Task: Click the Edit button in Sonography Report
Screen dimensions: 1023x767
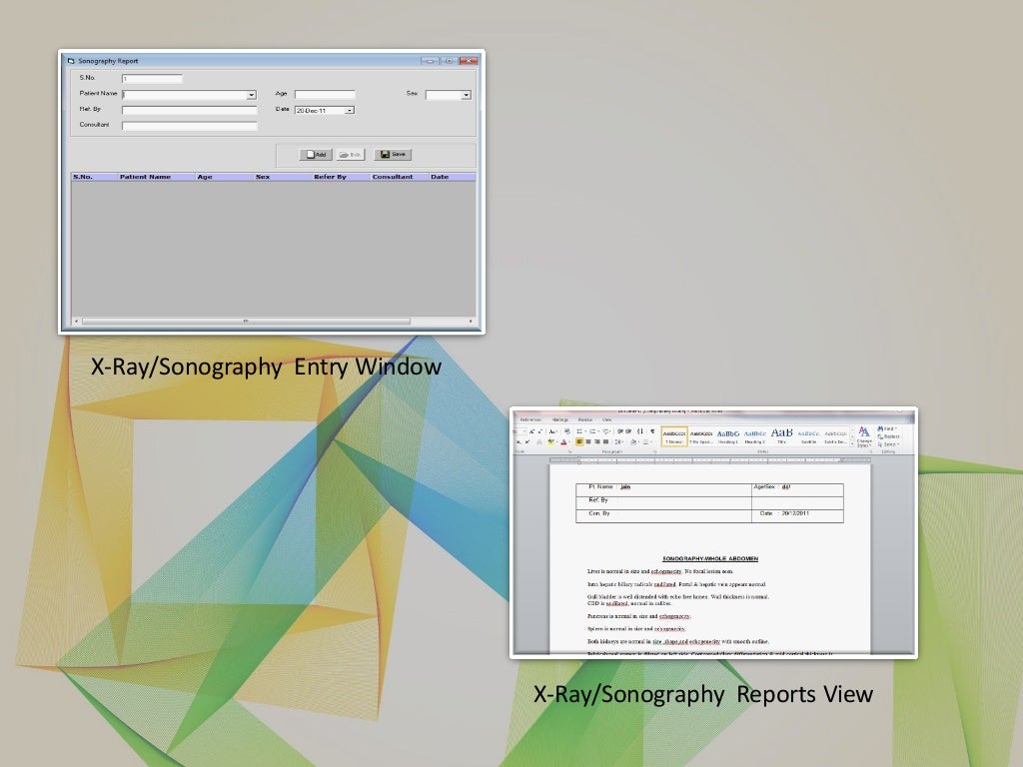Action: pos(351,155)
